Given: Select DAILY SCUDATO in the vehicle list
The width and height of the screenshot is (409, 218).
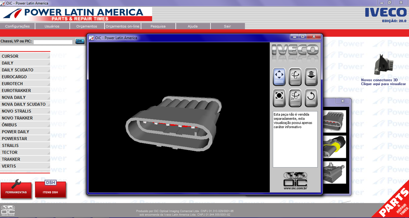Looking at the screenshot, I should point(25,70).
